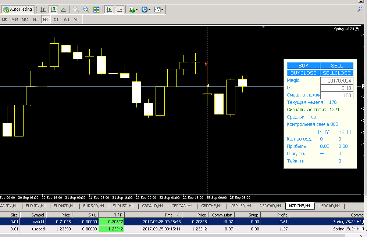
Task: Open the USDCAD,H4 chart tab
Action: [x=329, y=206]
